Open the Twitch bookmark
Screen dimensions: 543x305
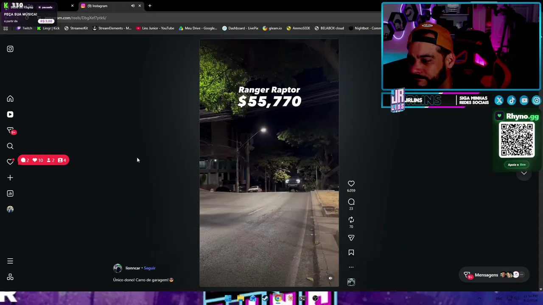(x=24, y=28)
